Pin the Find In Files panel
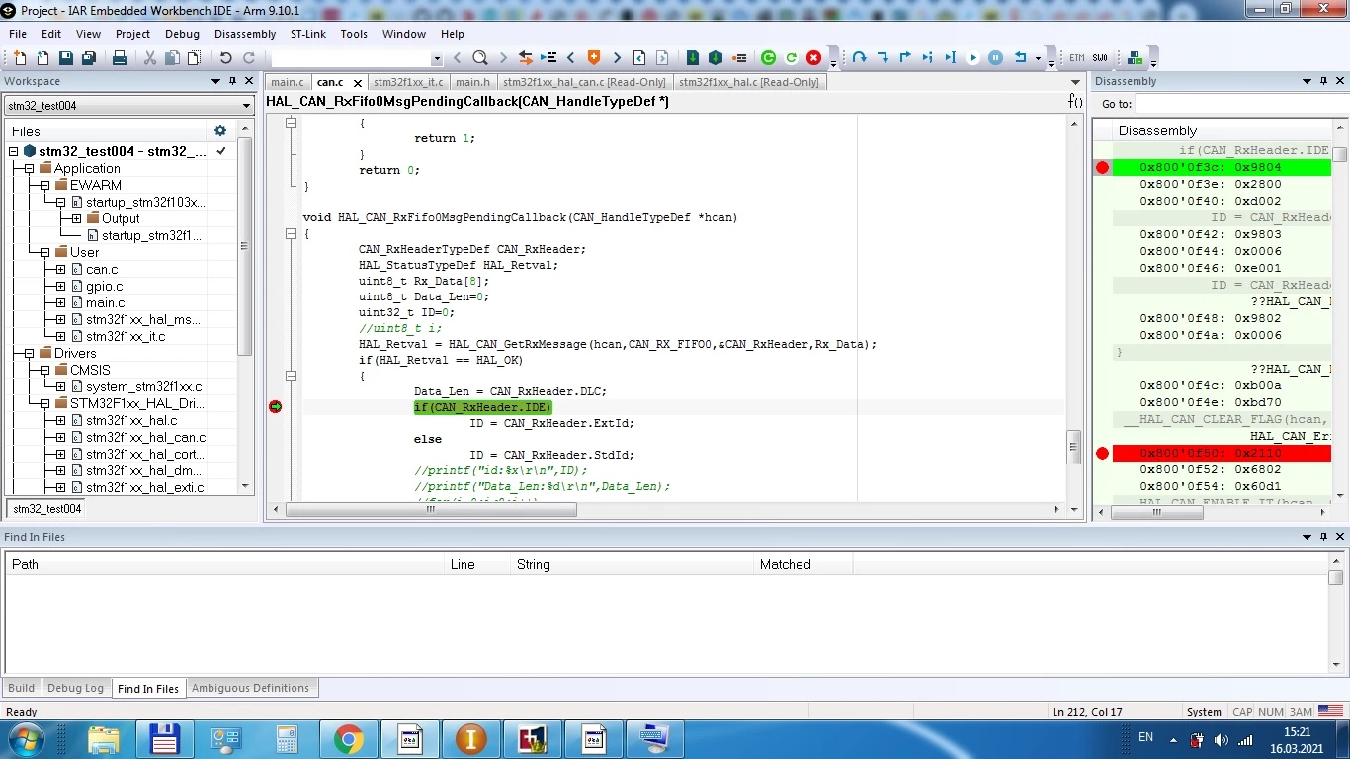The height and width of the screenshot is (759, 1350). tap(1324, 537)
